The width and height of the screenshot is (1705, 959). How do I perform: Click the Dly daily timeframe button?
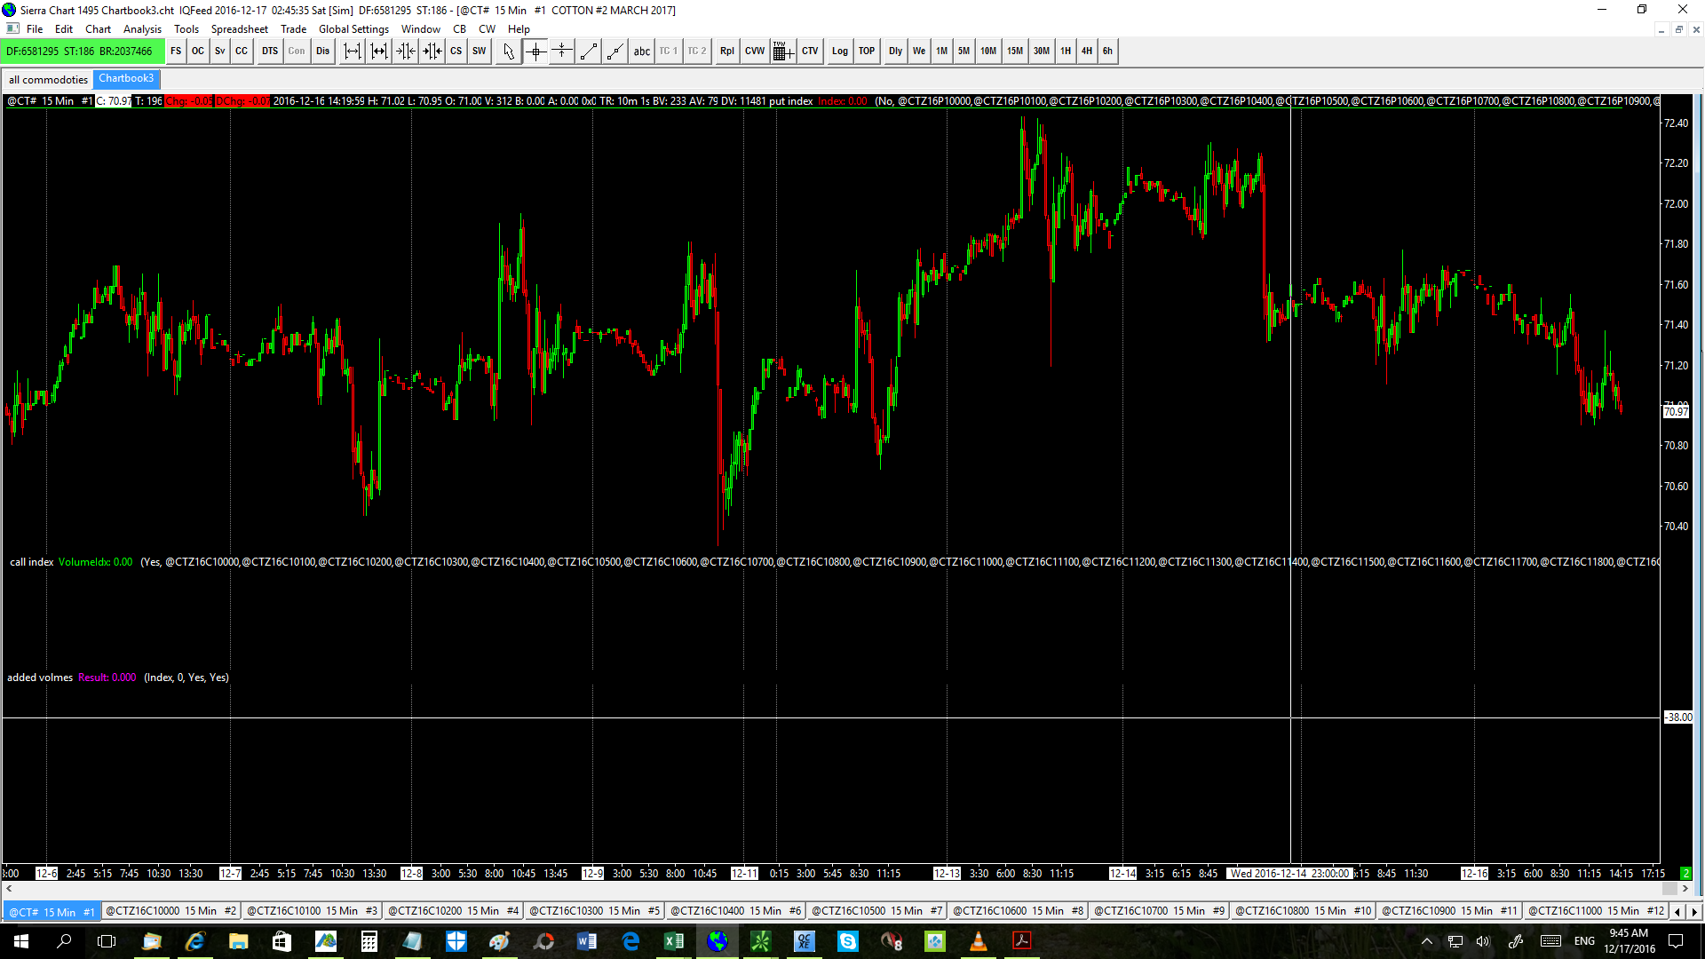[x=895, y=52]
